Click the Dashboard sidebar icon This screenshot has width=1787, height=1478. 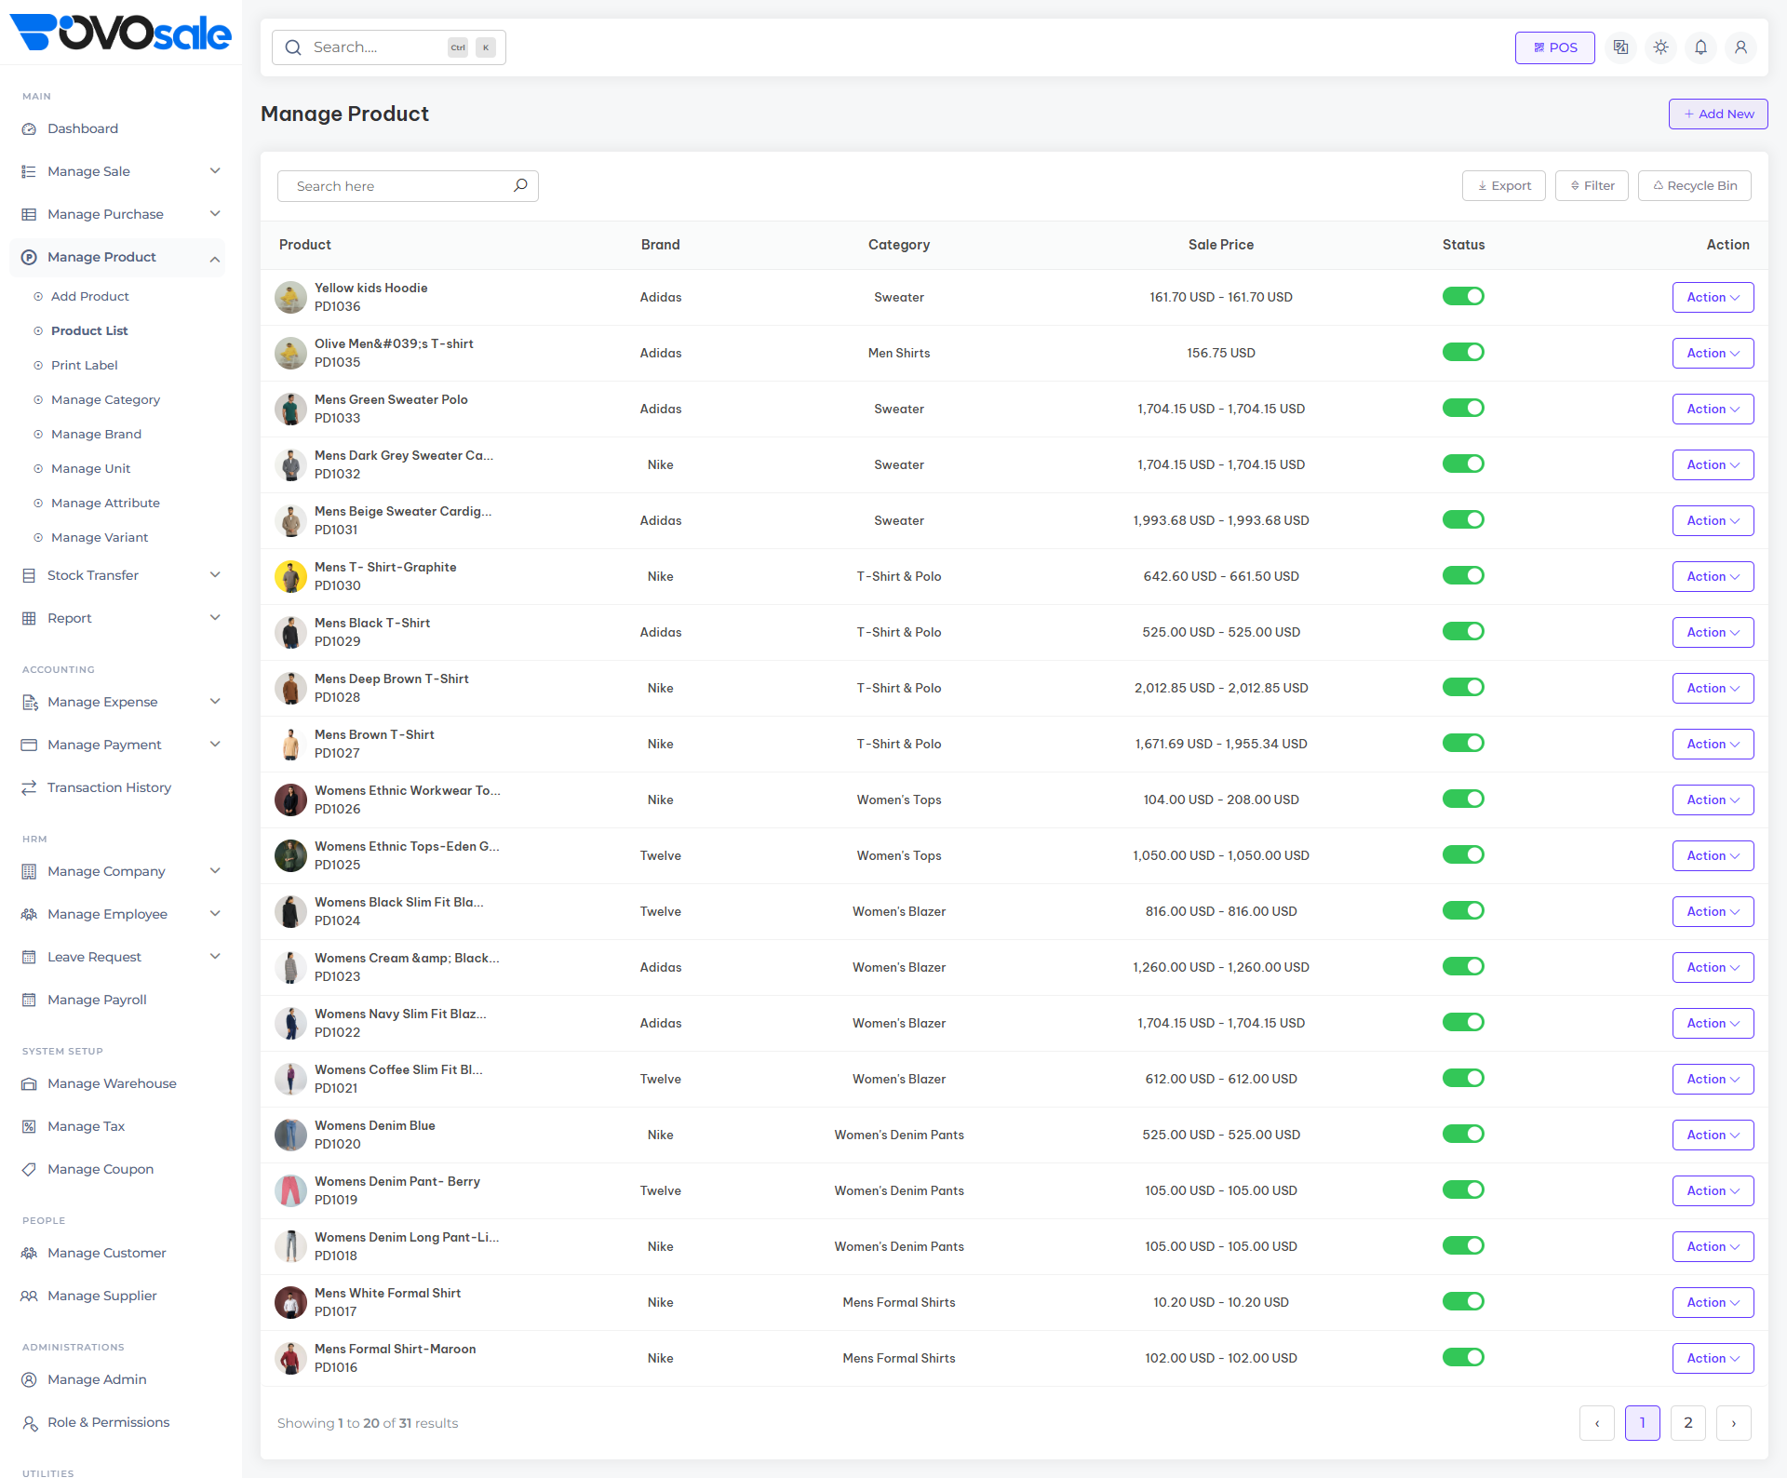pyautogui.click(x=29, y=129)
